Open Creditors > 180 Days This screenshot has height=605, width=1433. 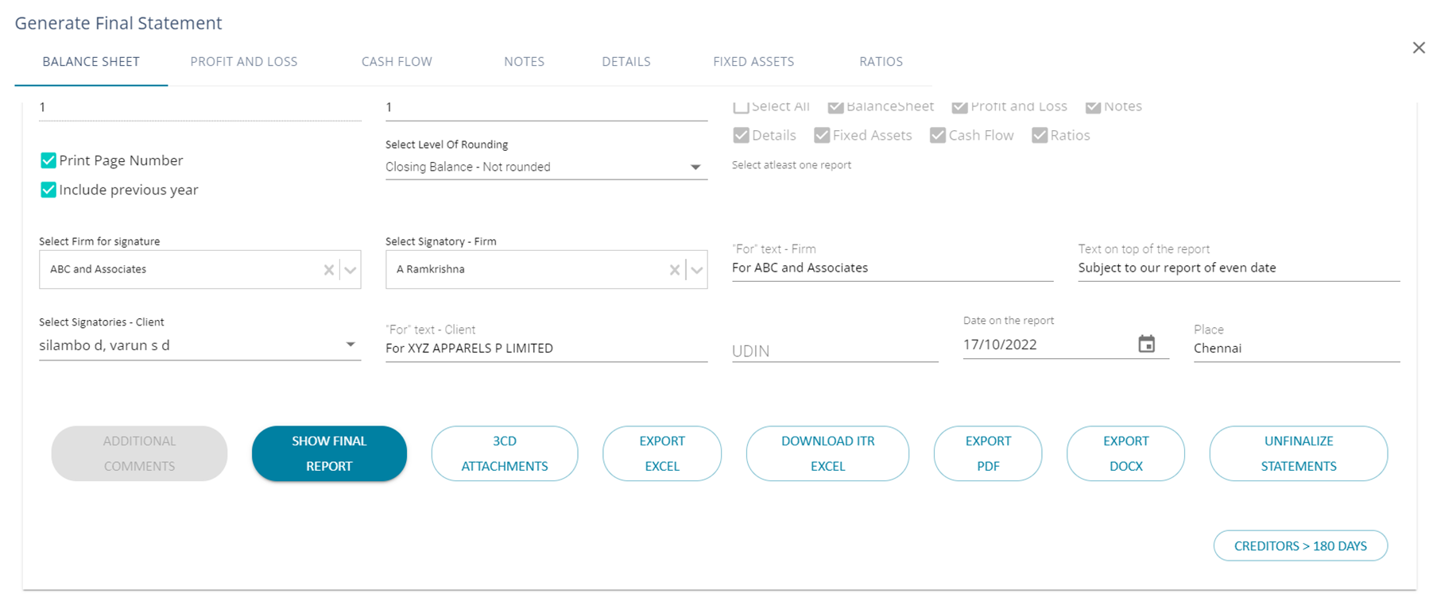[1300, 545]
